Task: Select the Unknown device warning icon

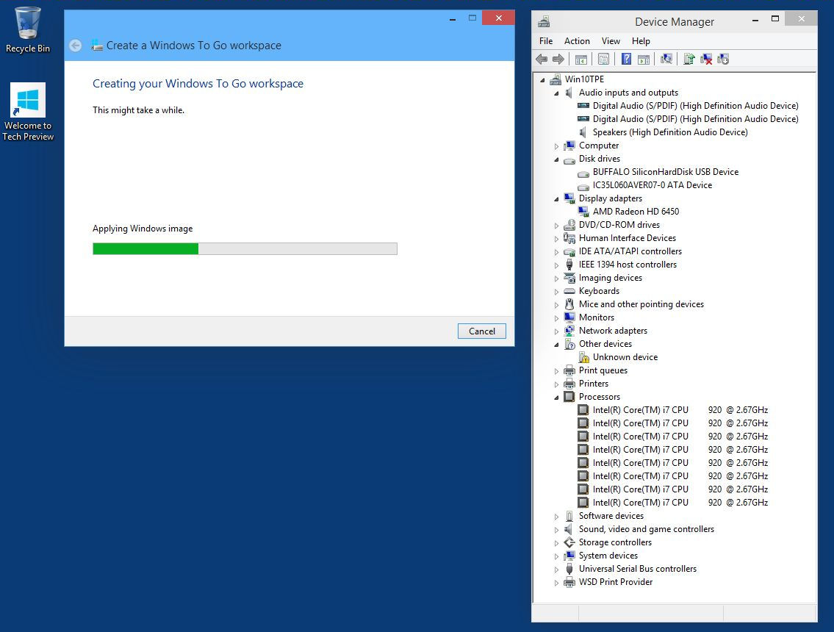Action: (x=583, y=357)
